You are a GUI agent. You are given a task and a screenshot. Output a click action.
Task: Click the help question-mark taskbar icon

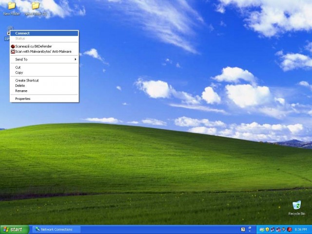[x=243, y=230]
